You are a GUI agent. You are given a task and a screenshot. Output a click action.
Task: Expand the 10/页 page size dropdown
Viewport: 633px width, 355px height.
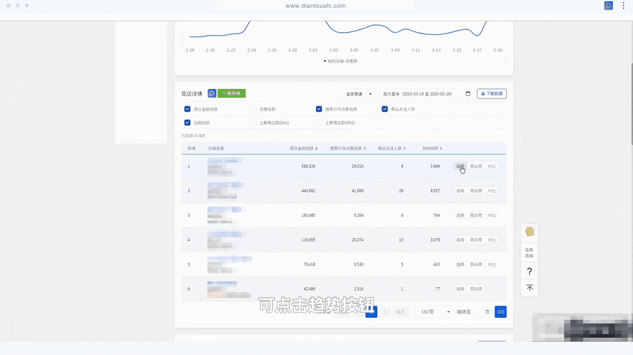[x=433, y=312]
